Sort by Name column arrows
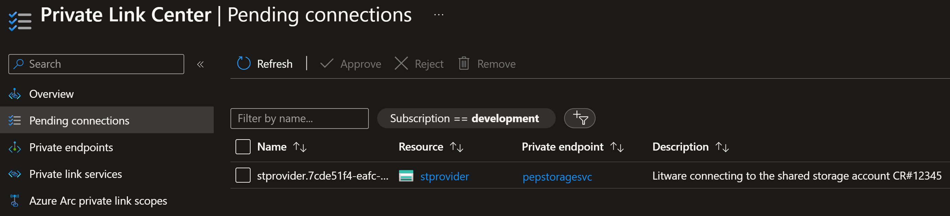 300,147
